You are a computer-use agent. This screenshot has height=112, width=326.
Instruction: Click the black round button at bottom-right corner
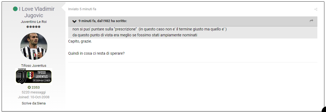pyautogui.click(x=324, y=110)
